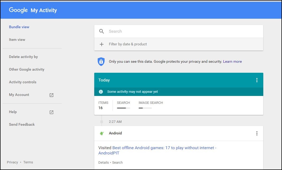Open the AndroidPIT offline games article link
This screenshot has height=170, width=282.
[164, 148]
